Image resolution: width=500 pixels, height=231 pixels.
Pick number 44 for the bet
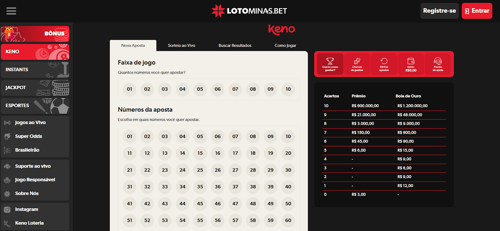point(182,204)
